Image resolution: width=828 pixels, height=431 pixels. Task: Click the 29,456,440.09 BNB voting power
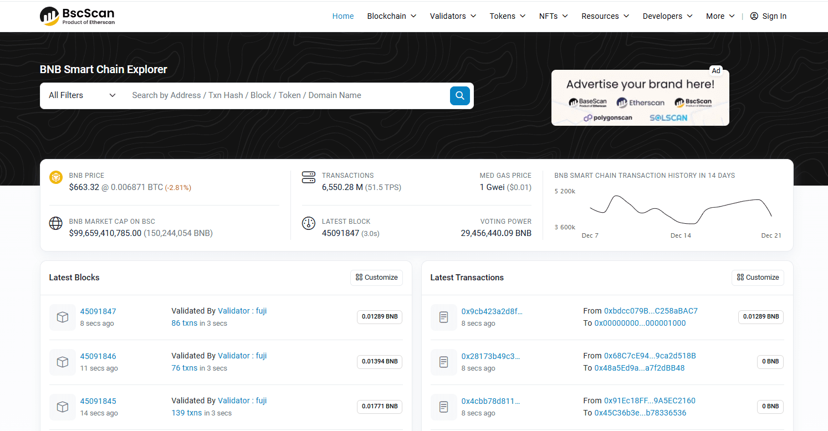pyautogui.click(x=496, y=233)
